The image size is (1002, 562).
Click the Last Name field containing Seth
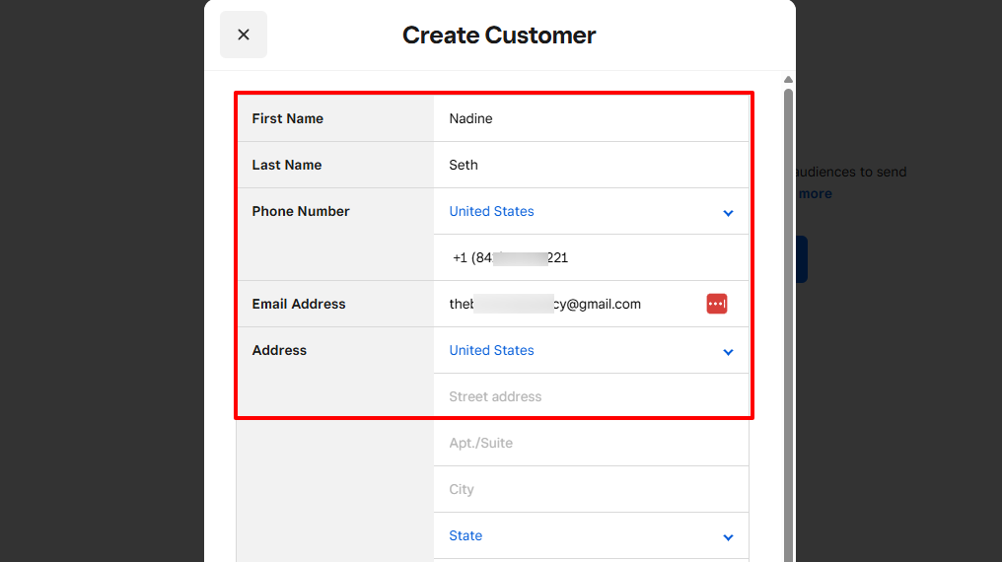pos(591,165)
